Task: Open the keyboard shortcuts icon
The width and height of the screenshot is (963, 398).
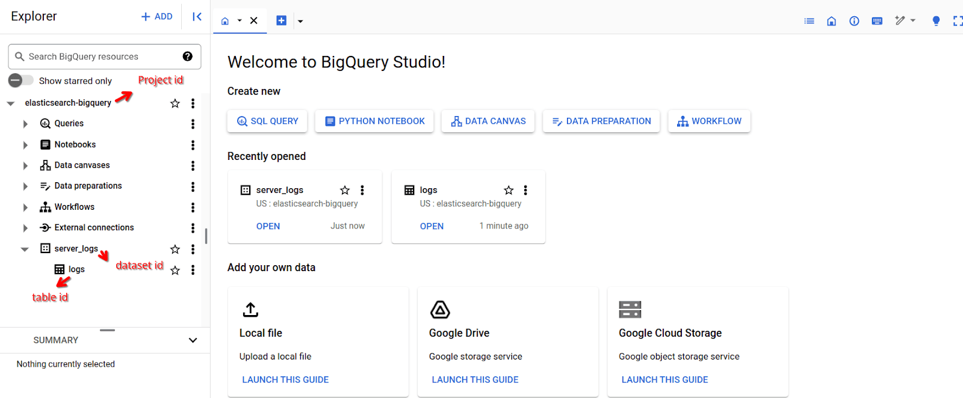Action: (x=877, y=21)
